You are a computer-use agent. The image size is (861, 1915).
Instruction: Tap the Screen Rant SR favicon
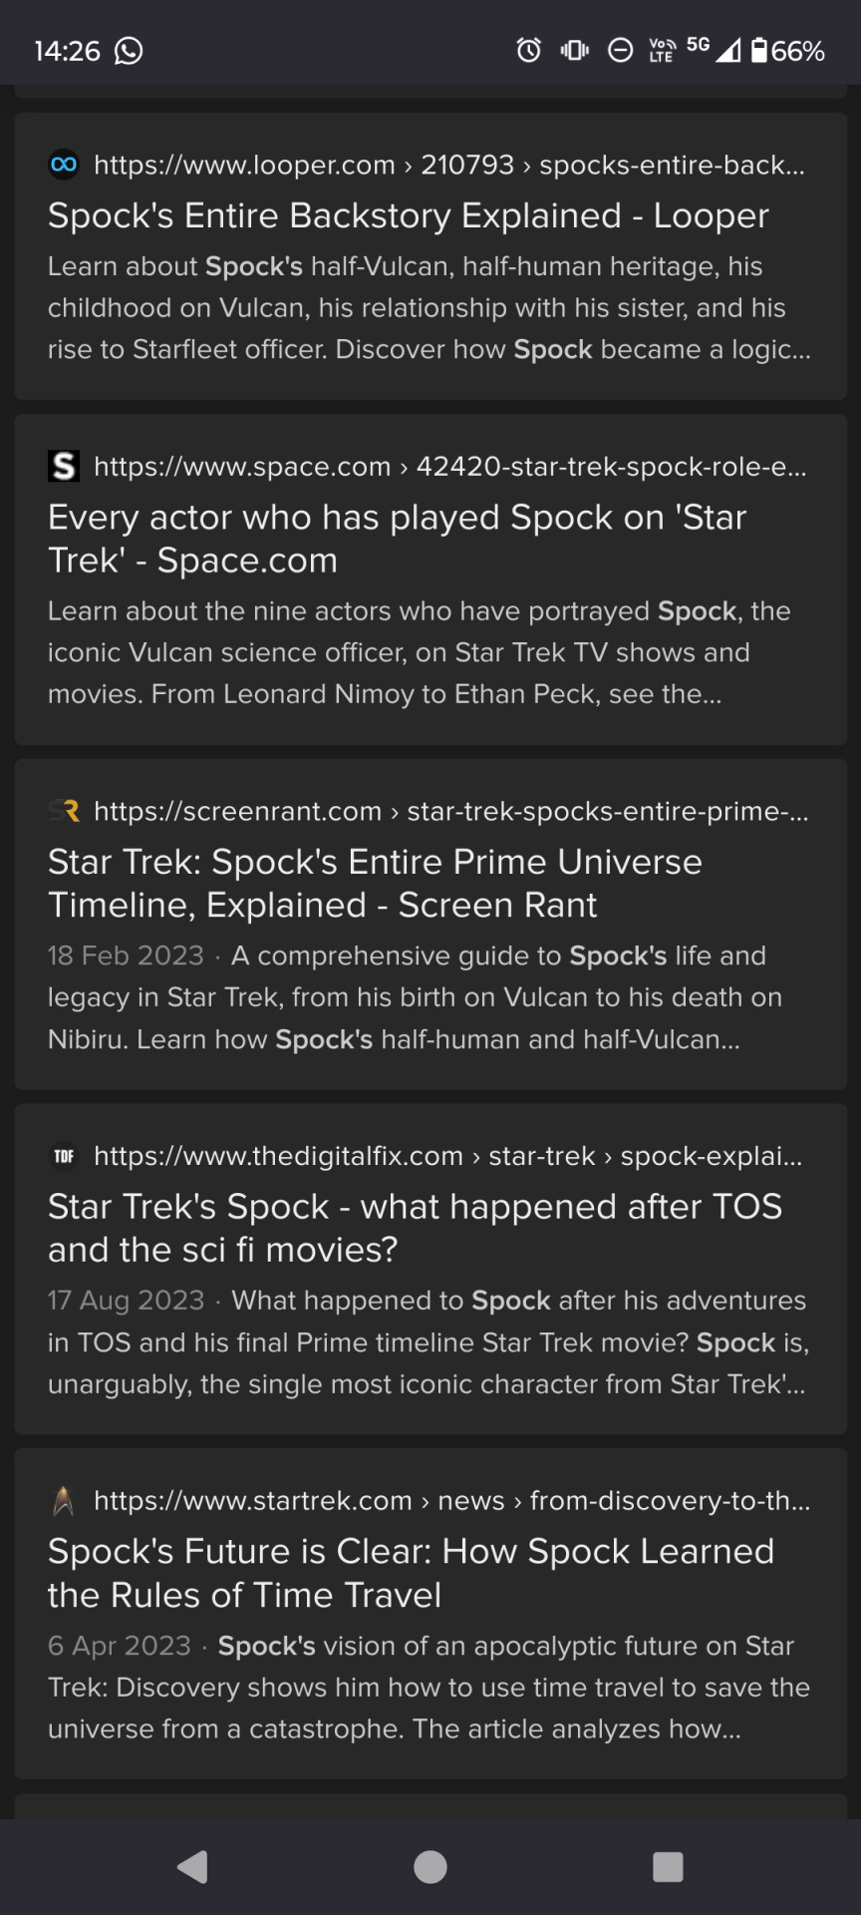click(x=64, y=811)
